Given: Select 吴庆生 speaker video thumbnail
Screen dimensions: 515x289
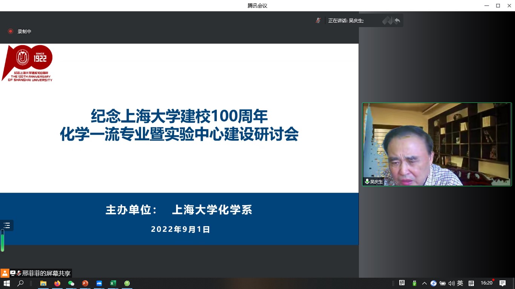Looking at the screenshot, I should click(x=437, y=144).
